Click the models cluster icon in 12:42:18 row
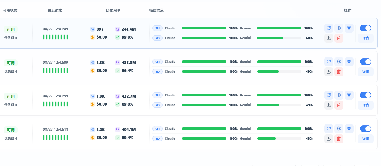 (349, 129)
